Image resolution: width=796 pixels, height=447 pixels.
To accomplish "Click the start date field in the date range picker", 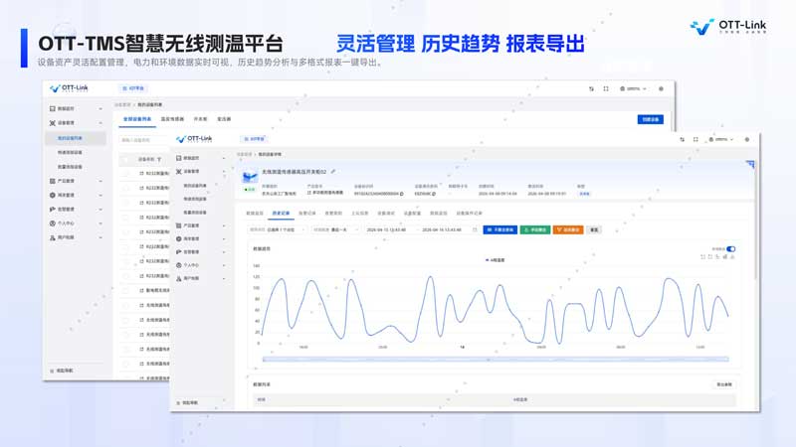I will tap(387, 229).
